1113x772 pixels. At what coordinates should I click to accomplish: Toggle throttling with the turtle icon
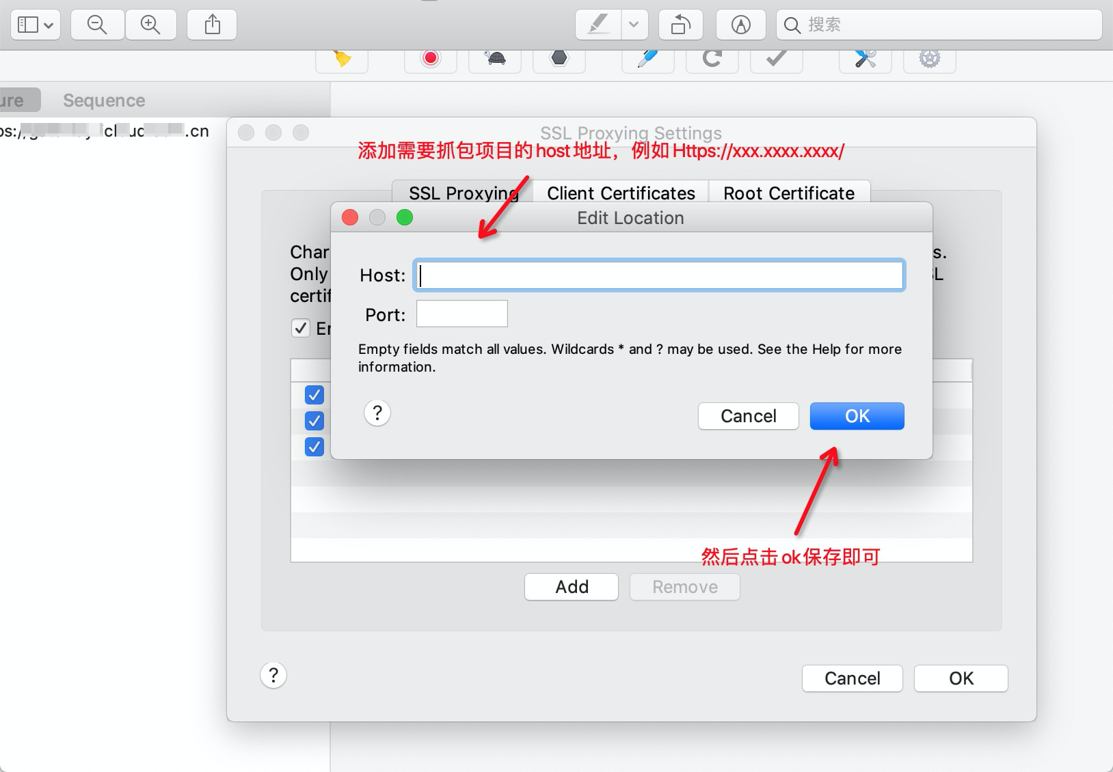(495, 59)
